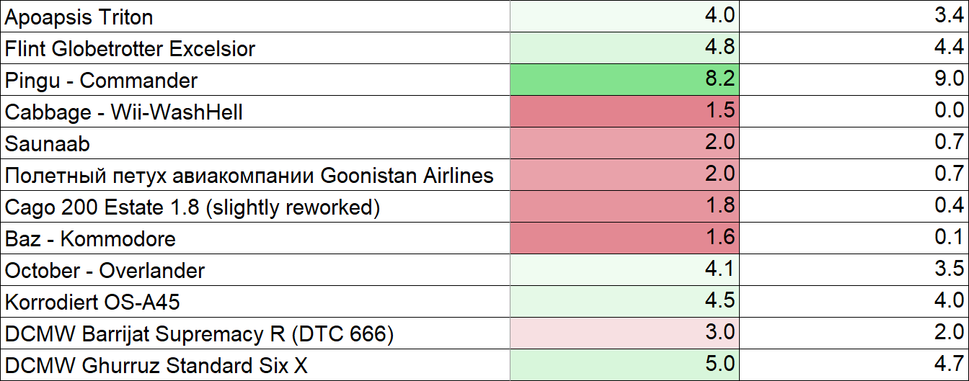The height and width of the screenshot is (381, 969).
Task: Select the red 1.6 score cell
Action: click(624, 238)
